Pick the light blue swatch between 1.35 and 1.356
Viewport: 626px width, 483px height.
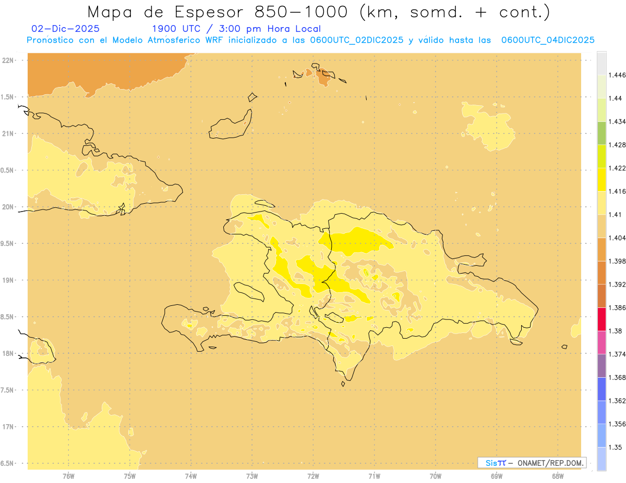tap(601, 435)
